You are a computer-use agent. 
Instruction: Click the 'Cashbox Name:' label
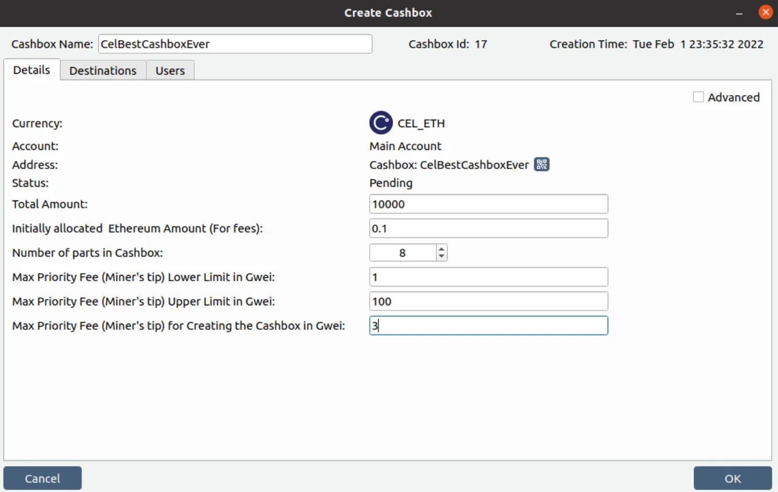52,44
